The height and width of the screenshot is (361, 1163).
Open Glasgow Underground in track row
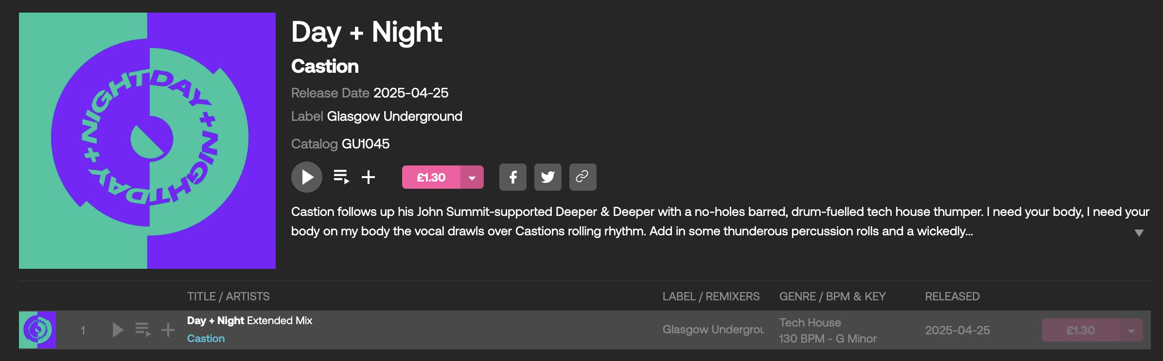tap(713, 330)
